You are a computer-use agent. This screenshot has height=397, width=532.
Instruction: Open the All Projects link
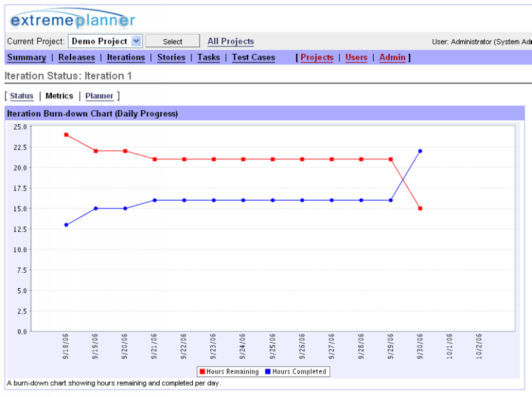[x=230, y=41]
